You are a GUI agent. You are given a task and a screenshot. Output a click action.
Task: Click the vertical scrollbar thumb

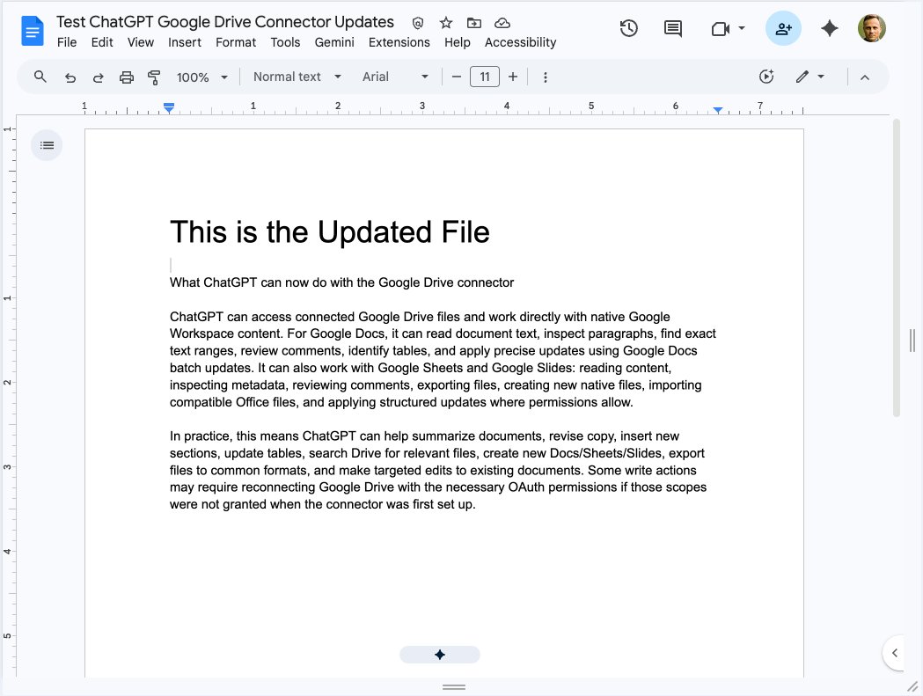click(897, 267)
